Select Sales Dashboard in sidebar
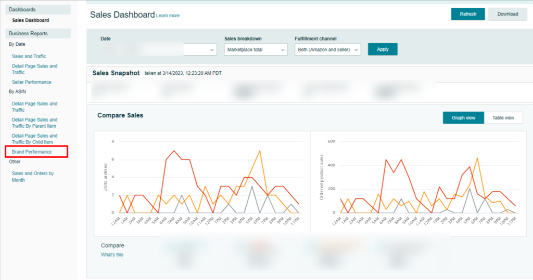The height and width of the screenshot is (280, 533). point(31,20)
